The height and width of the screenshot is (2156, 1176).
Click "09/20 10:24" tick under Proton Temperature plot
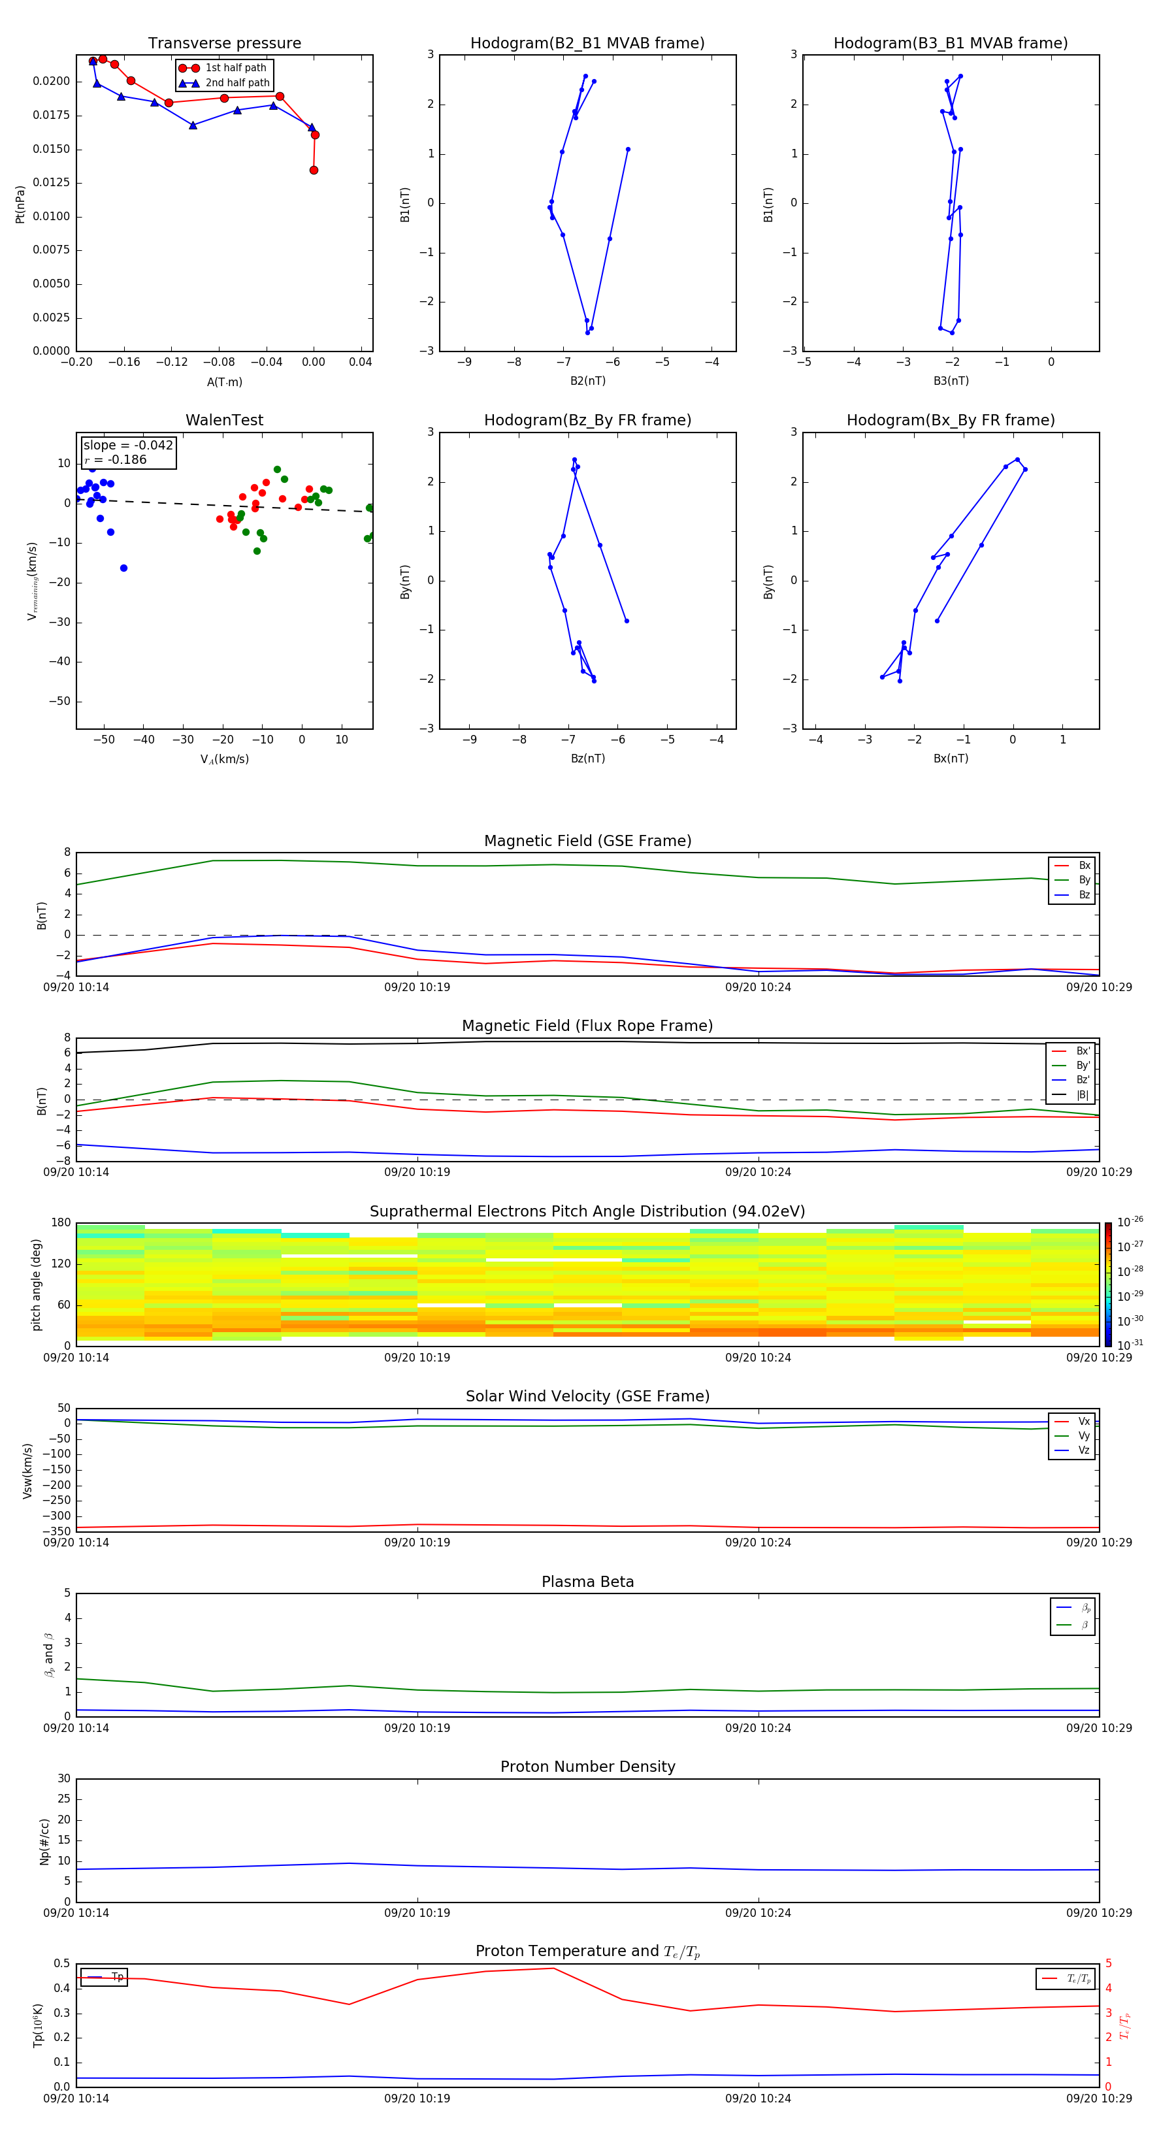(759, 2099)
